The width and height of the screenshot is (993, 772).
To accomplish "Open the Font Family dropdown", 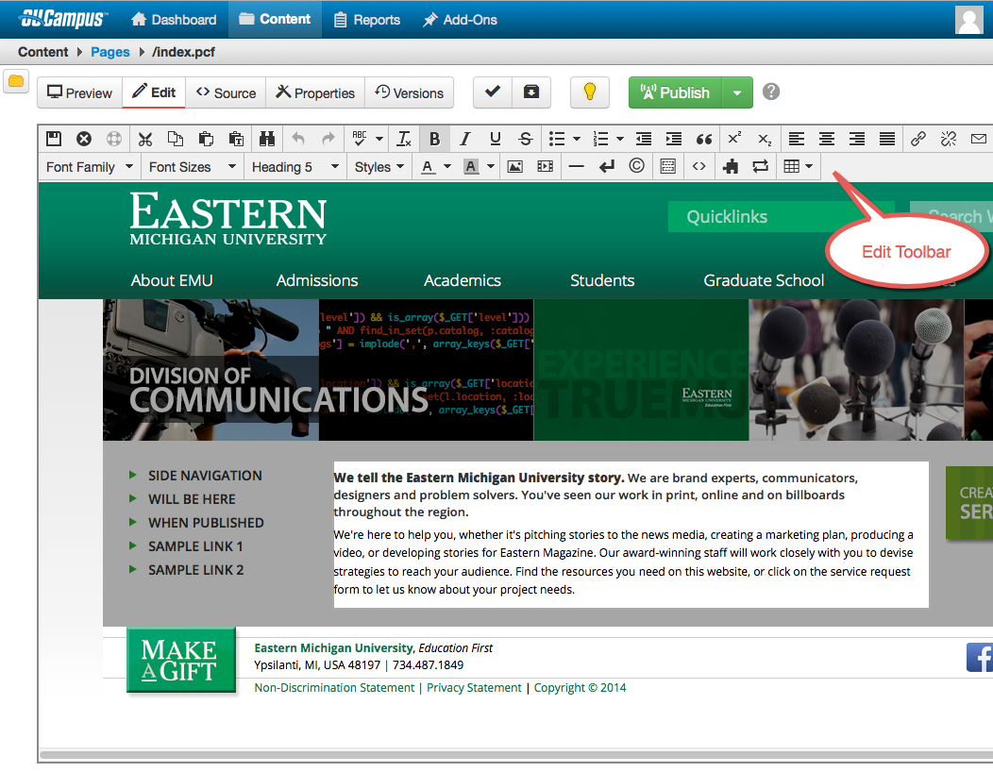I will coord(90,166).
